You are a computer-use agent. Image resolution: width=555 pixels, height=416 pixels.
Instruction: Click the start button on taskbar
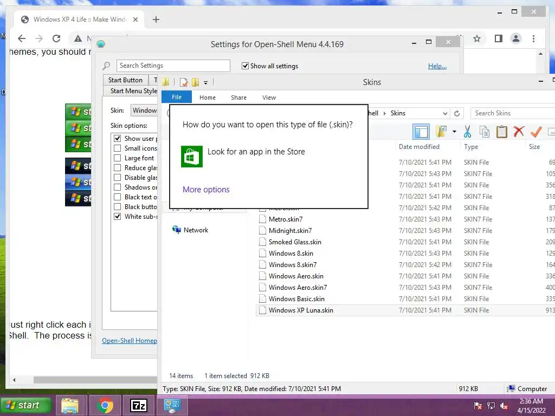click(x=26, y=405)
